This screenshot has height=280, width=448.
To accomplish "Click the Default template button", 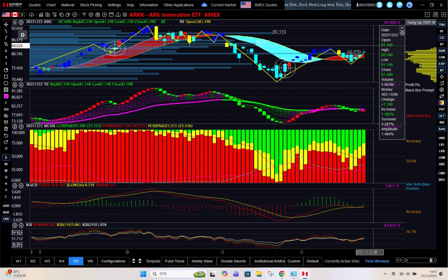I will coord(312,261).
